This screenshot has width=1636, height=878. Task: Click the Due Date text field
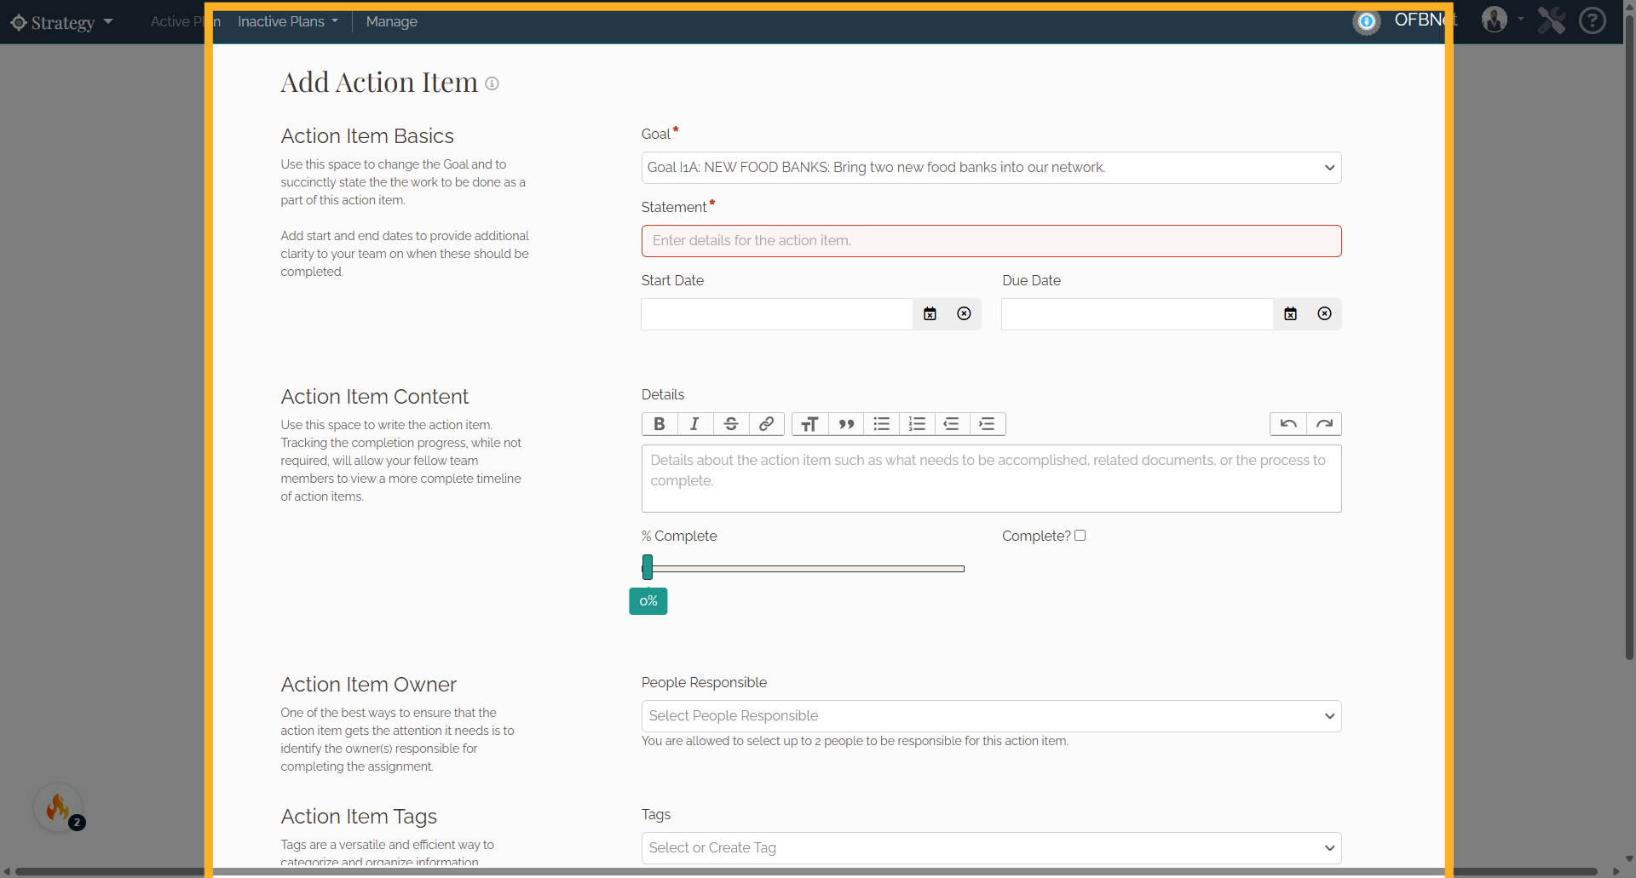(1138, 314)
